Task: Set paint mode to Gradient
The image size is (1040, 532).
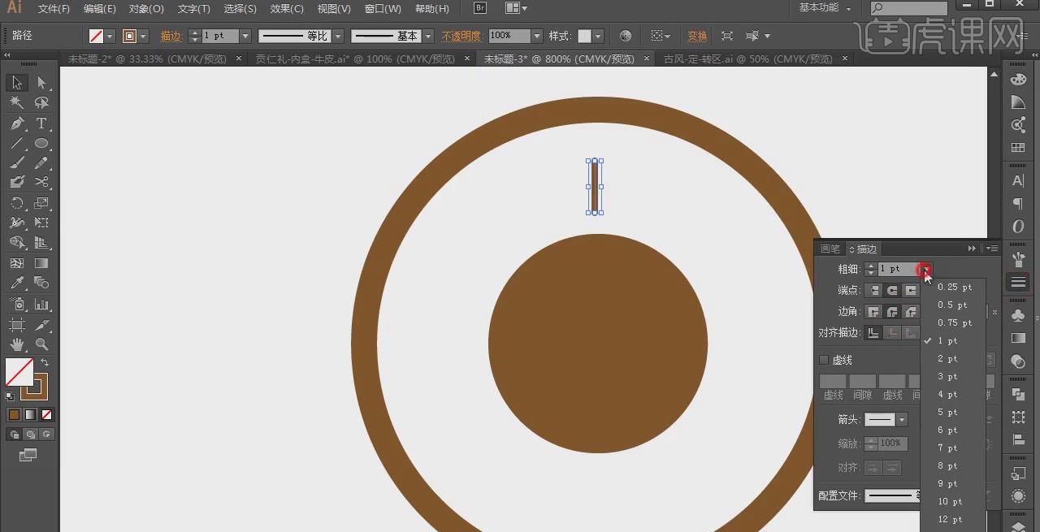Action: pos(30,414)
